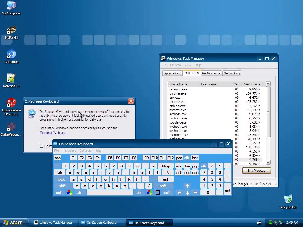
Task: Toggle left ctrl key on keyboard
Action: click(59, 192)
